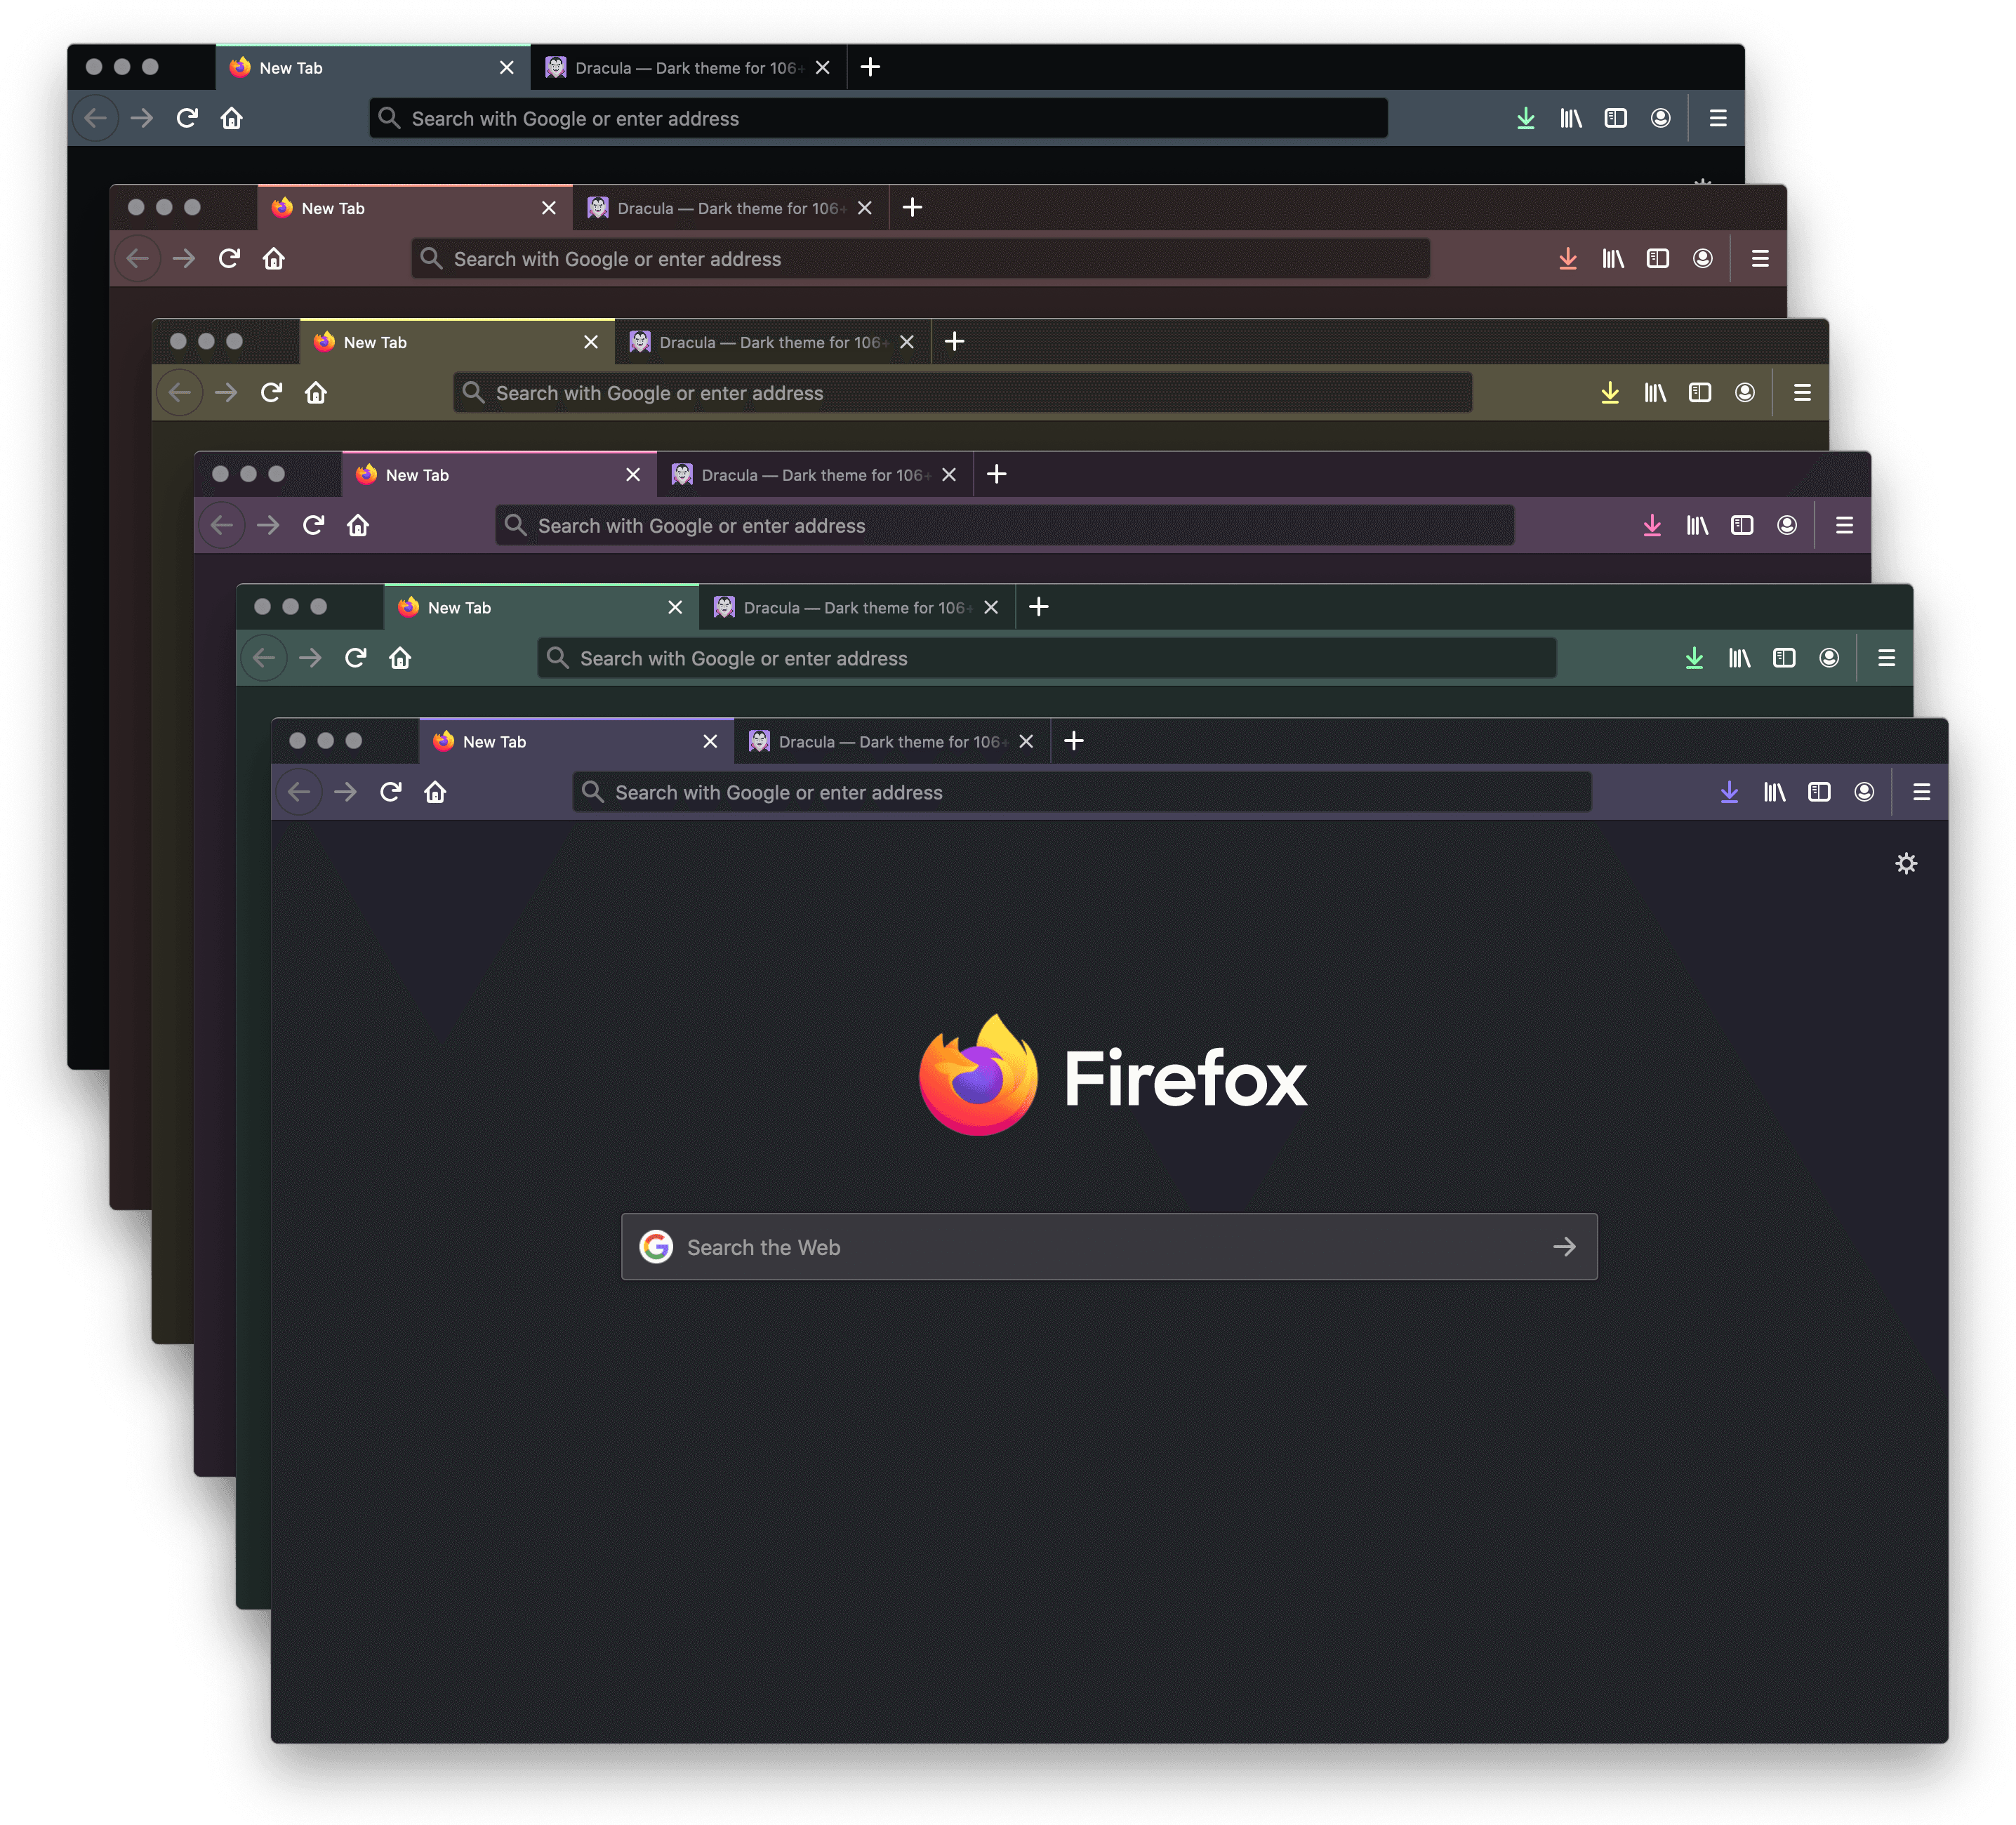Toggle the sidebar with its toolbar icon
The width and height of the screenshot is (2016, 1825).
click(1819, 791)
